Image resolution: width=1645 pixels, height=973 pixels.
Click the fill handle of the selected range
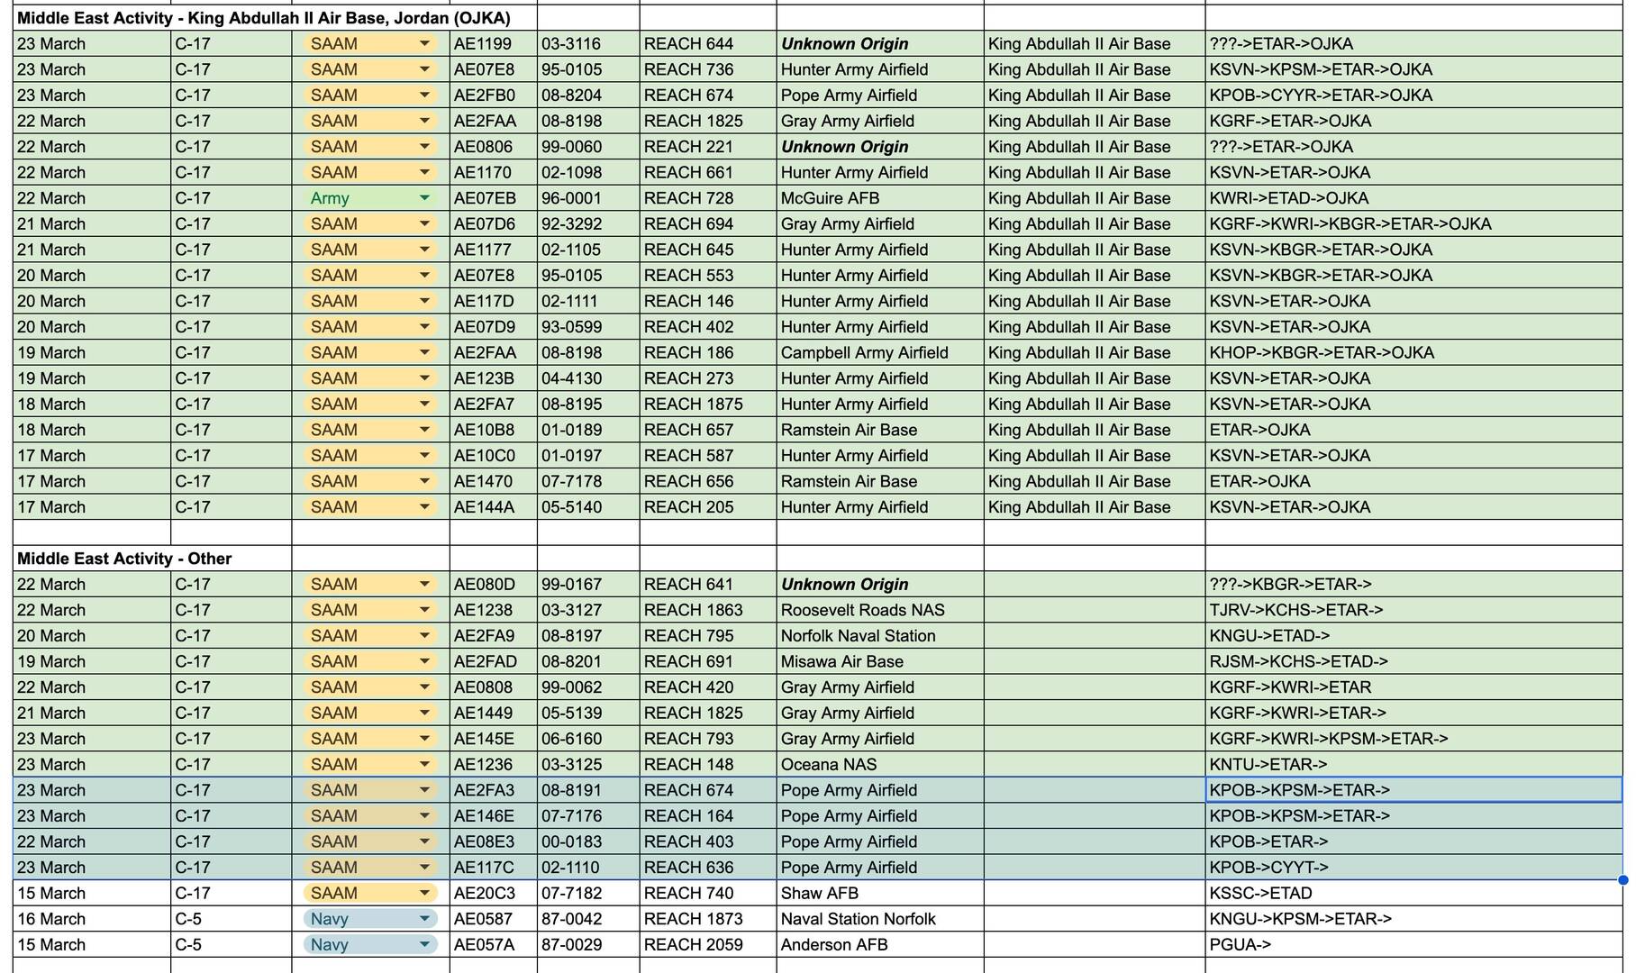click(1623, 880)
